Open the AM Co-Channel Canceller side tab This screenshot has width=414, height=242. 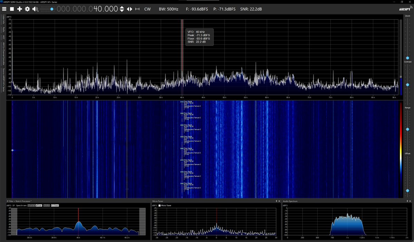(x=3, y=54)
